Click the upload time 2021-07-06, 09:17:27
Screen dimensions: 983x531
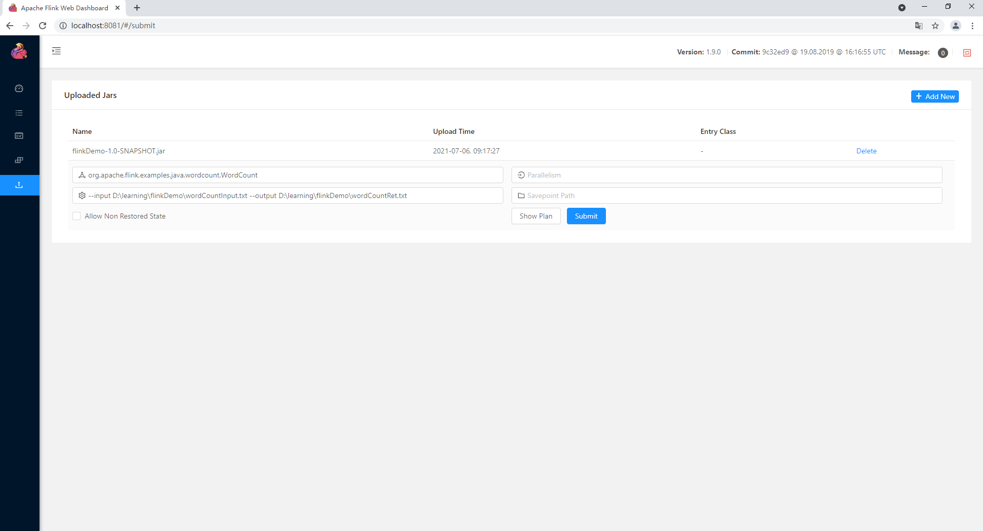point(466,151)
